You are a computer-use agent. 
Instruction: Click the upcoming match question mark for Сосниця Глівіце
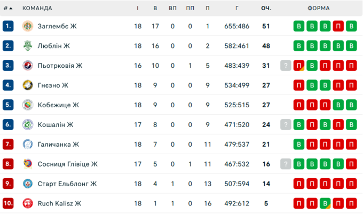click(286, 164)
